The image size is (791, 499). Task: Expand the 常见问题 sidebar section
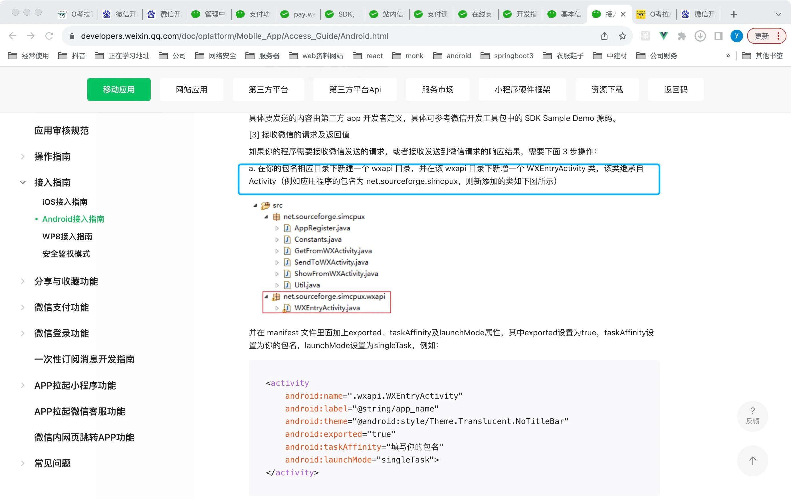point(52,463)
